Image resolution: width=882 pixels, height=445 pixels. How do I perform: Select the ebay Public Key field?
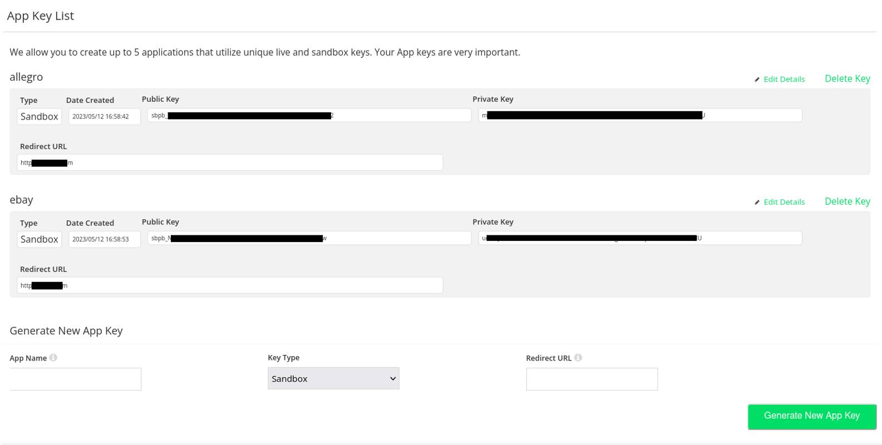point(309,238)
